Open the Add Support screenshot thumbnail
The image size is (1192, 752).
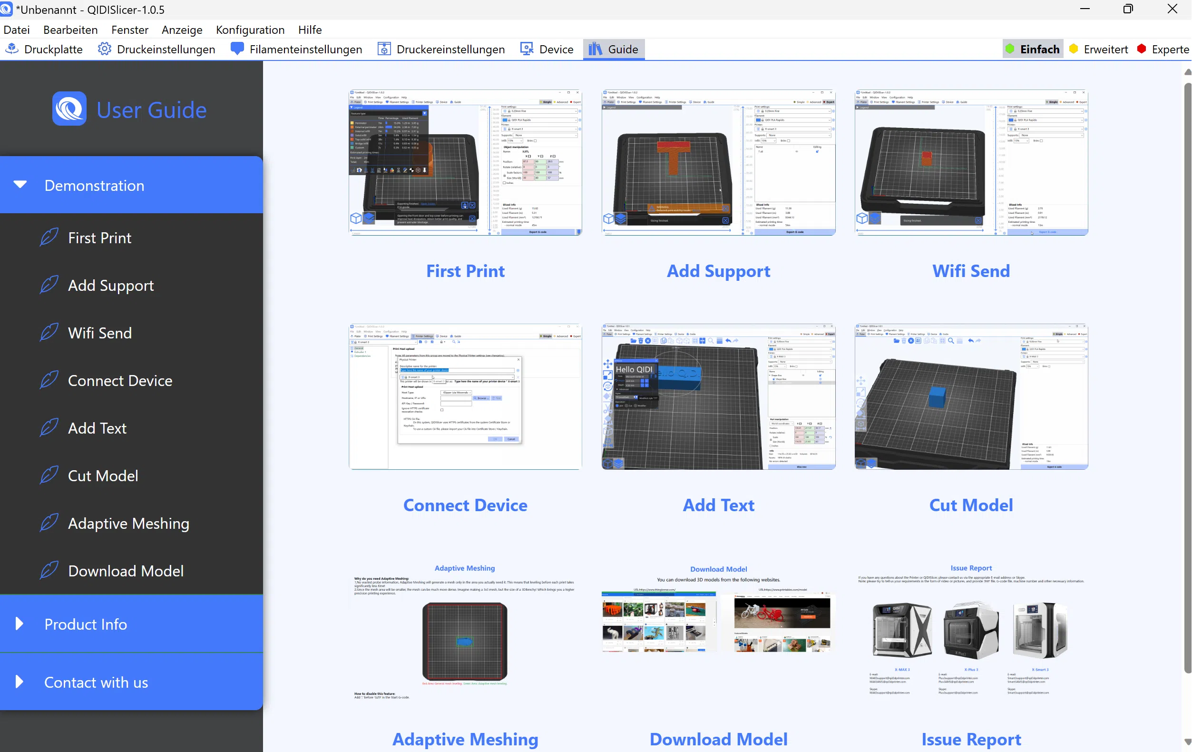tap(718, 162)
